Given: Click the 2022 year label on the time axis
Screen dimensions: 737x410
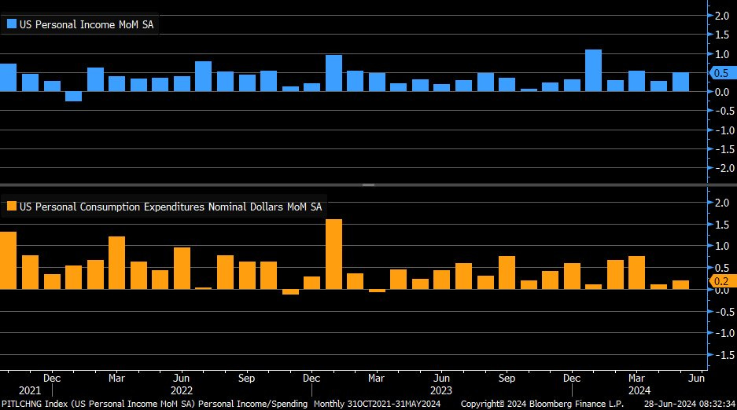Looking at the screenshot, I should (182, 390).
